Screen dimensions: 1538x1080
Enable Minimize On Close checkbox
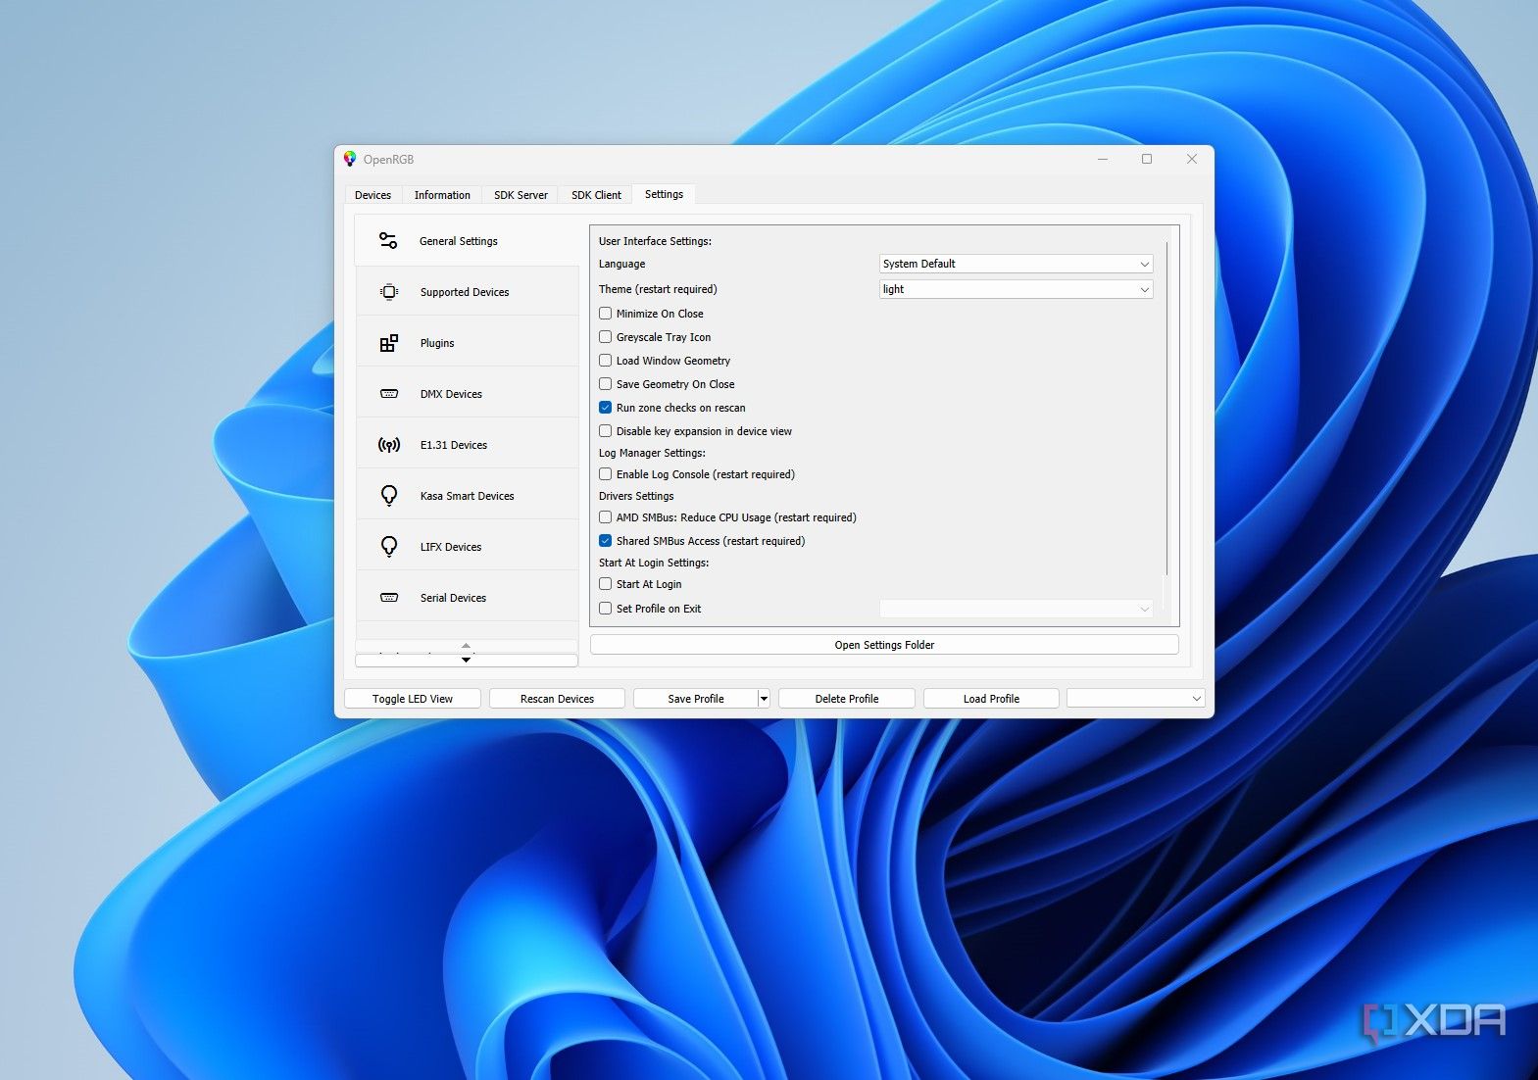[606, 314]
